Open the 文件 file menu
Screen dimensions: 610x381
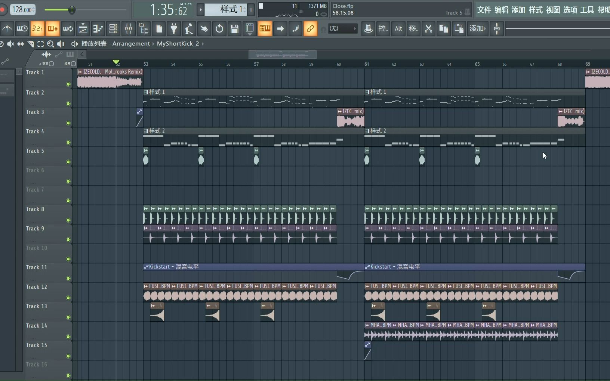(484, 10)
